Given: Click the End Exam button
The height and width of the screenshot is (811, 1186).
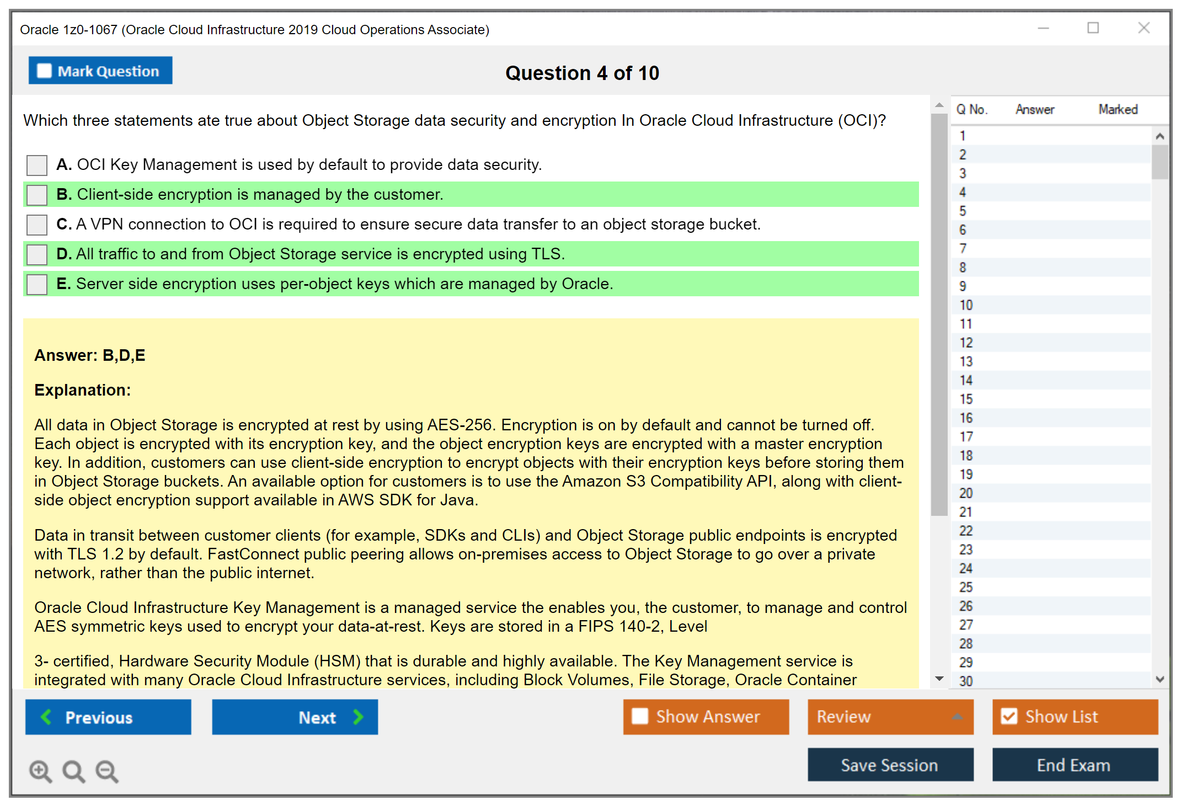Looking at the screenshot, I should click(x=1074, y=765).
